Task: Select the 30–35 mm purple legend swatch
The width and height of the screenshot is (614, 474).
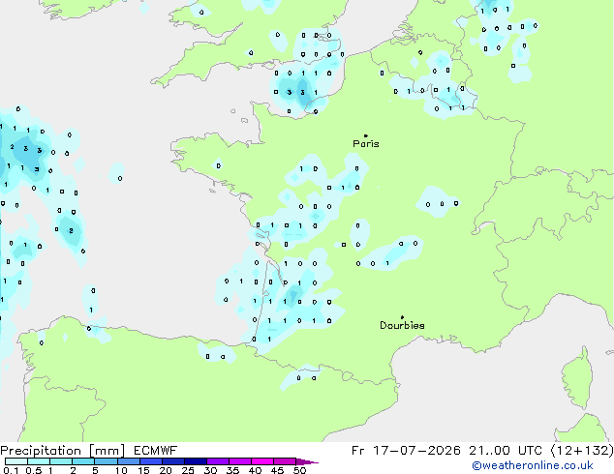Action: click(218, 461)
